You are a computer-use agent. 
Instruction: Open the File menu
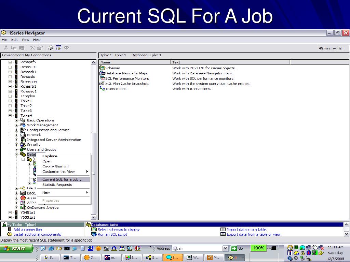pos(5,40)
